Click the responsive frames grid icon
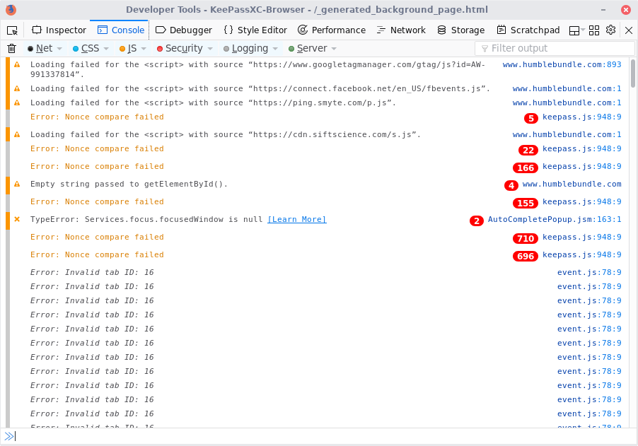The width and height of the screenshot is (638, 446). click(594, 30)
